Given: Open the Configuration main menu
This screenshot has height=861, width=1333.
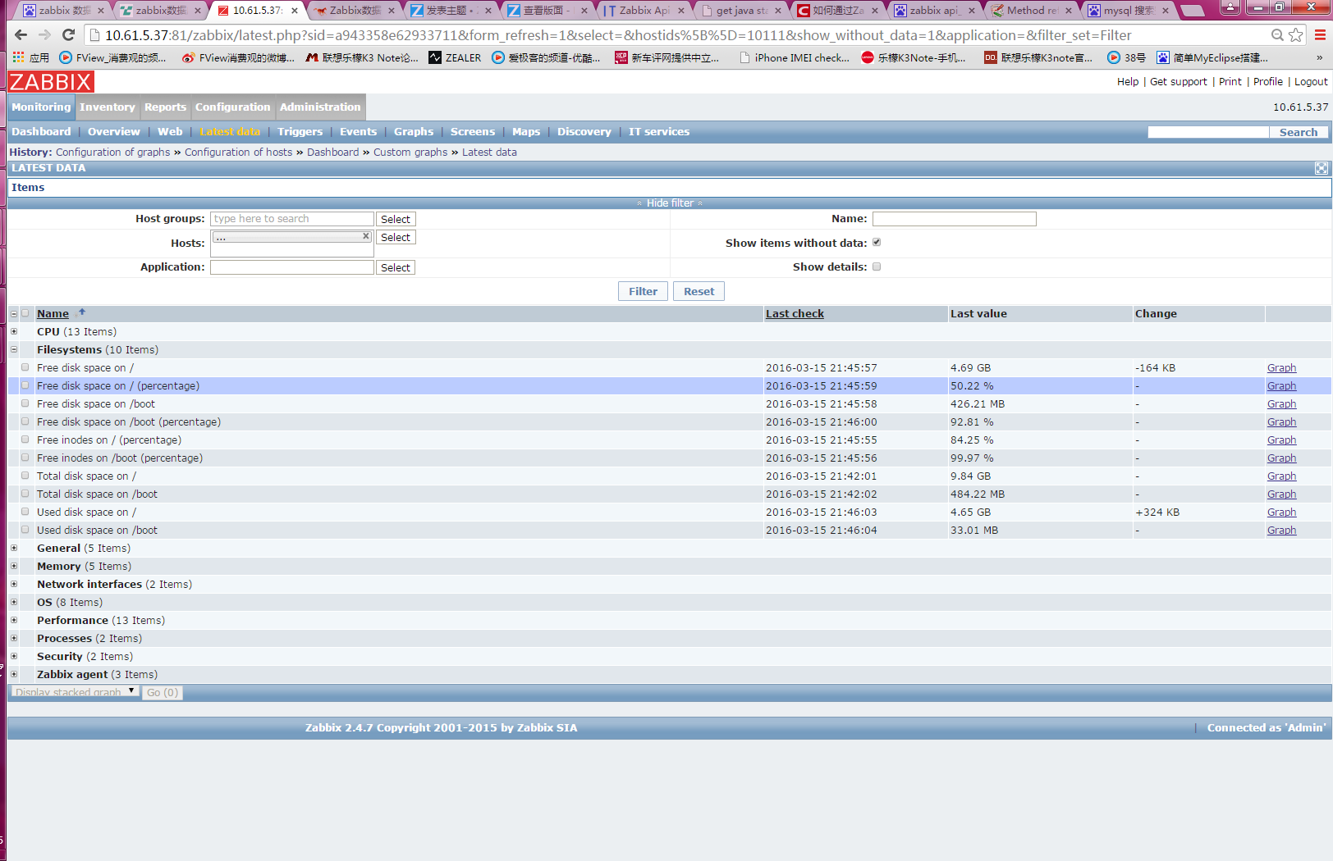Looking at the screenshot, I should 232,107.
